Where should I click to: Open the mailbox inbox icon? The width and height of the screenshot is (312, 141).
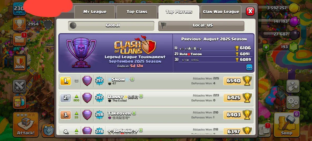click(19, 39)
